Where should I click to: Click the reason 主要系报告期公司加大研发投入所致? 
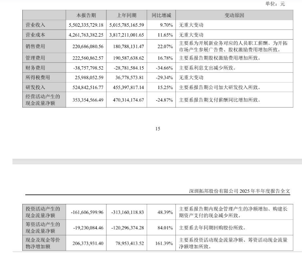click(x=220, y=87)
